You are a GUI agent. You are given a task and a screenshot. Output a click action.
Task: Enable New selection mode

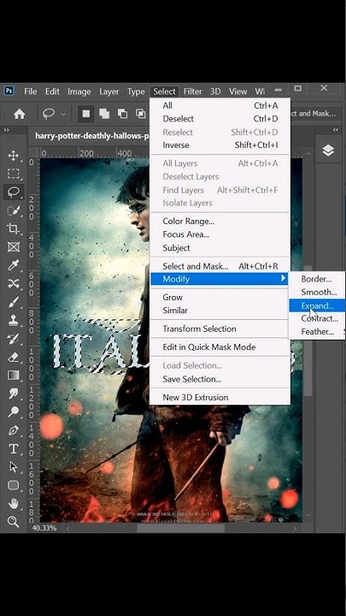tap(86, 114)
